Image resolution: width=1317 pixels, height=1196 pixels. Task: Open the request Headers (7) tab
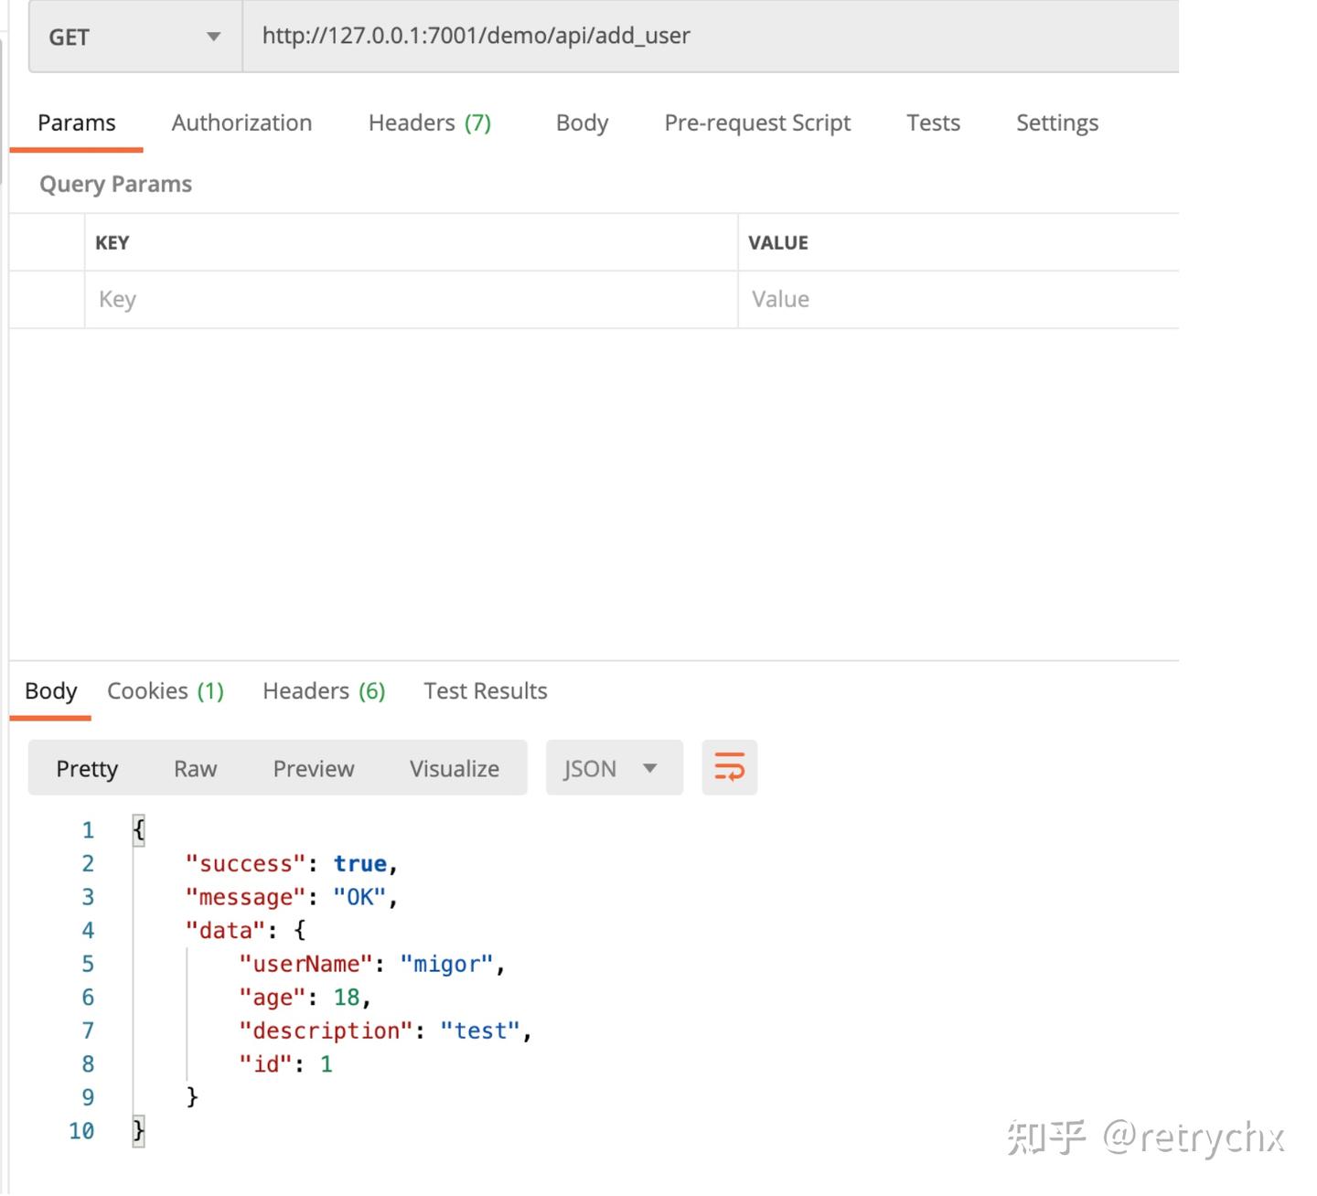click(429, 123)
